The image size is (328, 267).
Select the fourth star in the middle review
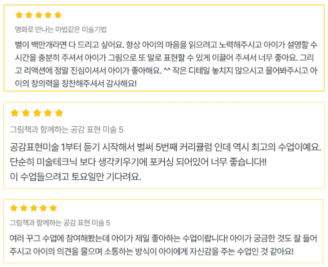point(48,113)
